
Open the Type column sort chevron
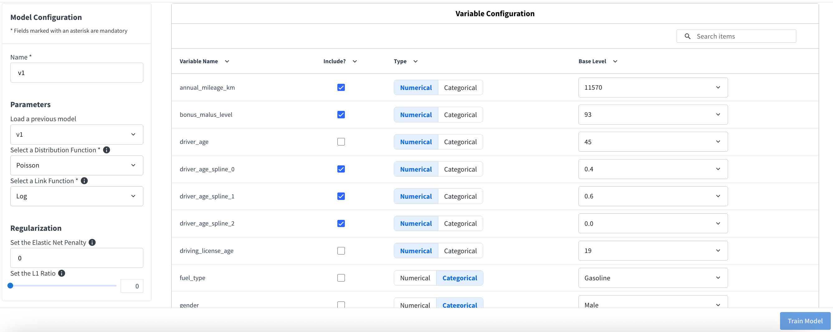point(416,61)
